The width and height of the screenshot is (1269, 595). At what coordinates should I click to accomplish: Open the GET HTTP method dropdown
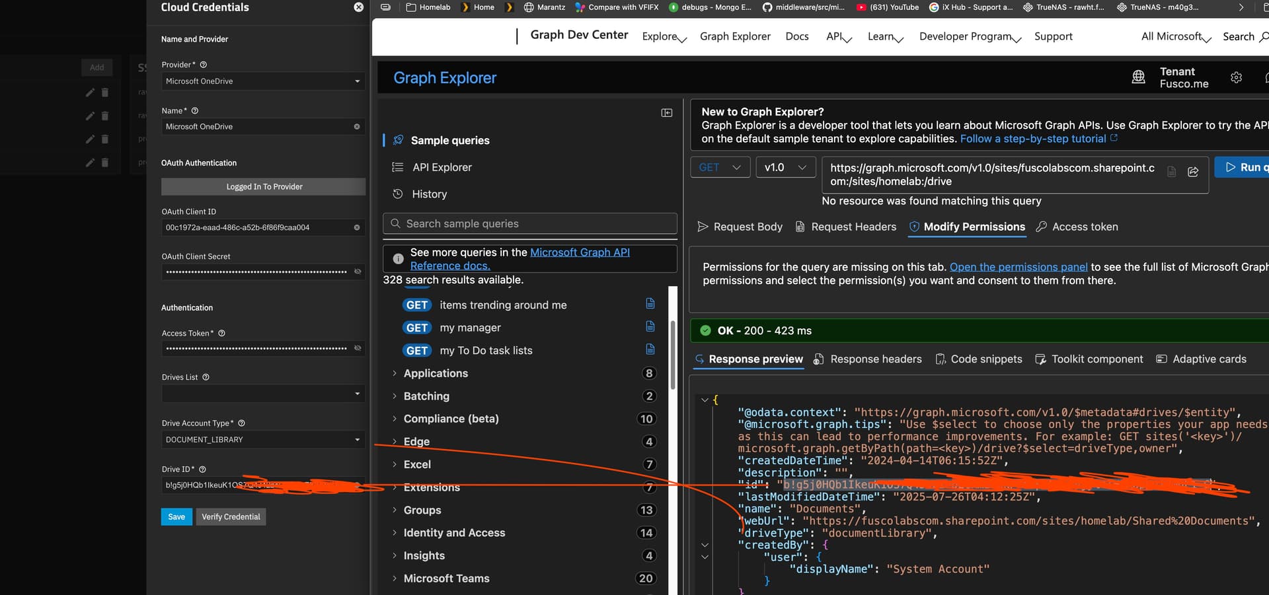pyautogui.click(x=720, y=168)
